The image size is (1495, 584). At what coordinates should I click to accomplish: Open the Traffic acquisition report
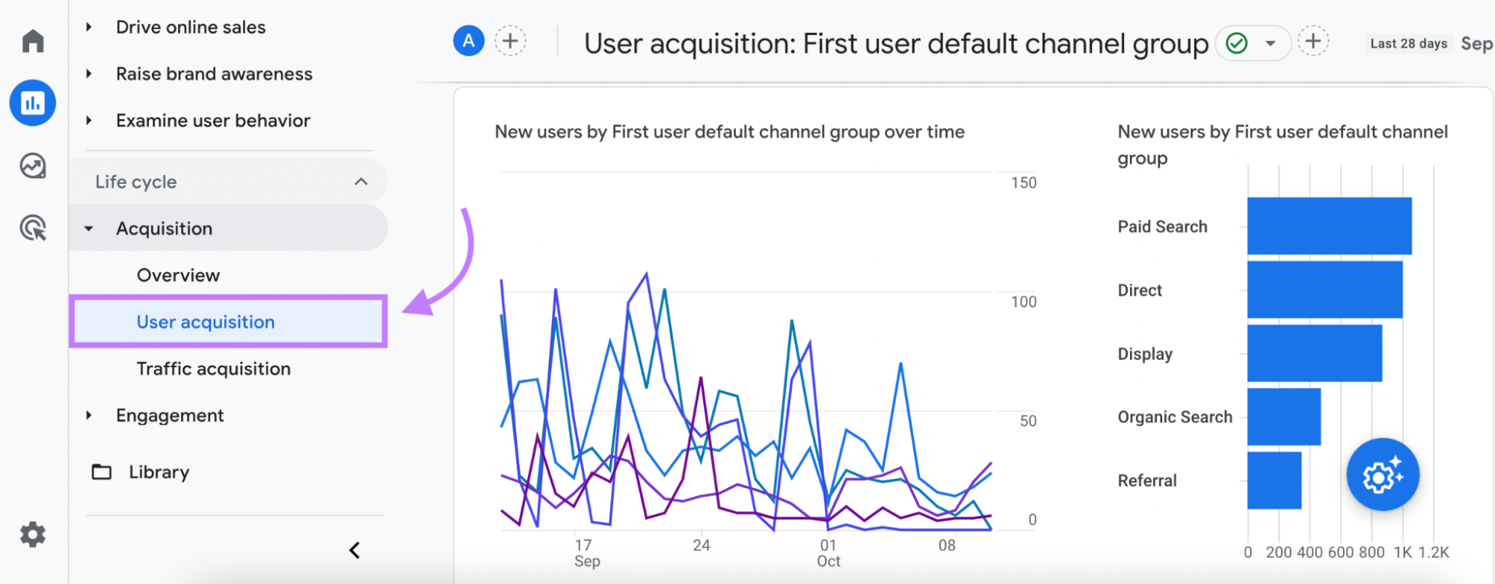[x=213, y=368]
